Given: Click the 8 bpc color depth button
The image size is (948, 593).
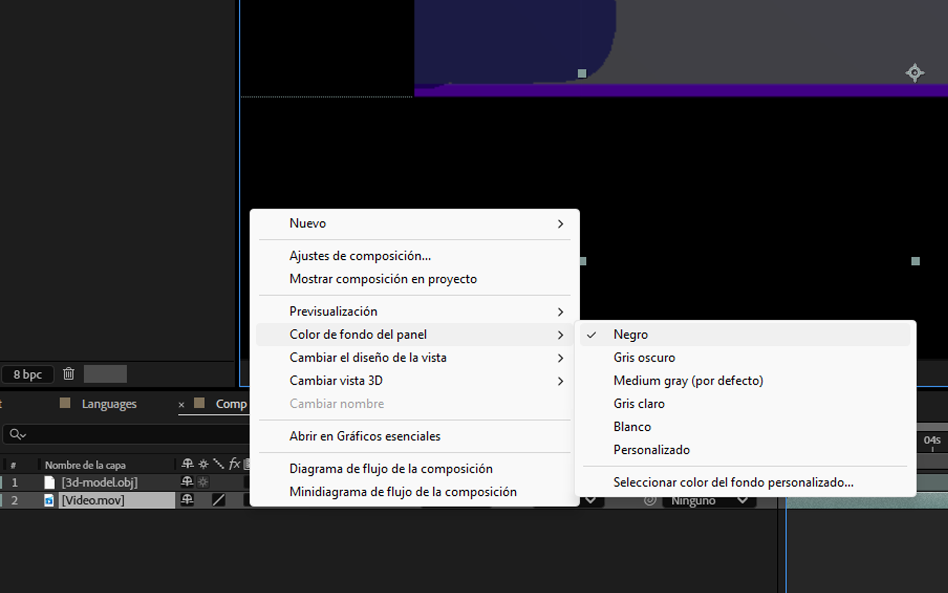Looking at the screenshot, I should coord(28,375).
